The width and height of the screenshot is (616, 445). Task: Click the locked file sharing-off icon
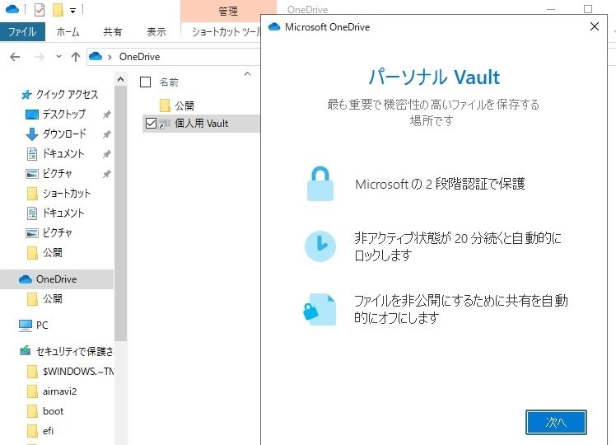click(x=320, y=309)
